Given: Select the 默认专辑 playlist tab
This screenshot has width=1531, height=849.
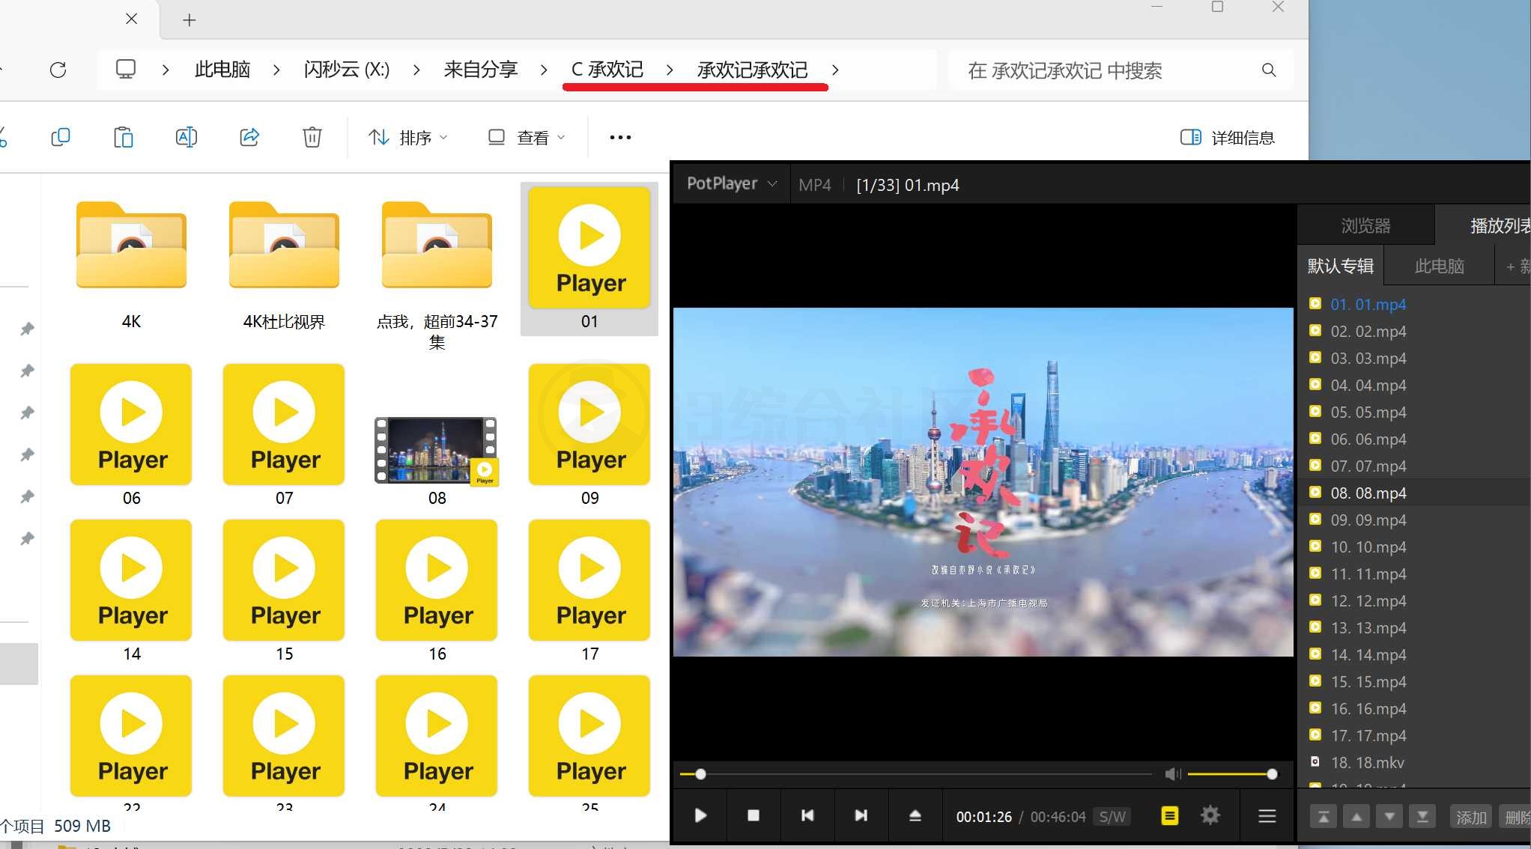Looking at the screenshot, I should pos(1341,266).
